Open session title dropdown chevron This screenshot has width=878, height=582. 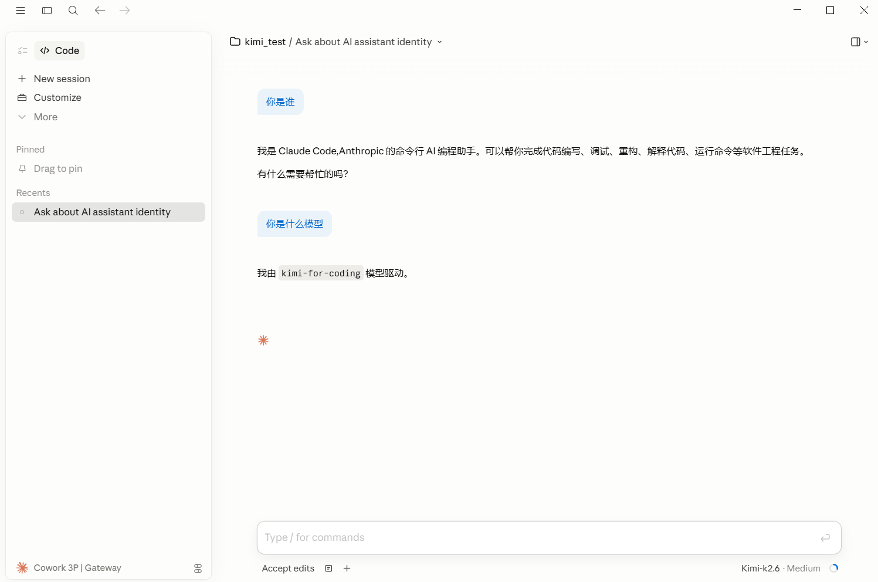(x=439, y=42)
